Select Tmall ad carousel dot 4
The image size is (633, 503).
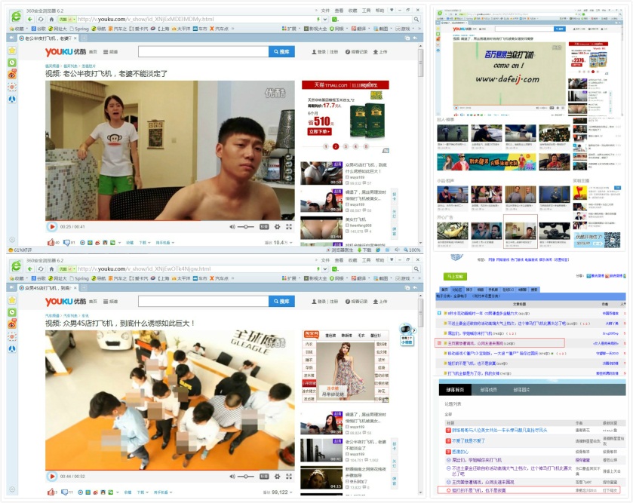coord(355,146)
